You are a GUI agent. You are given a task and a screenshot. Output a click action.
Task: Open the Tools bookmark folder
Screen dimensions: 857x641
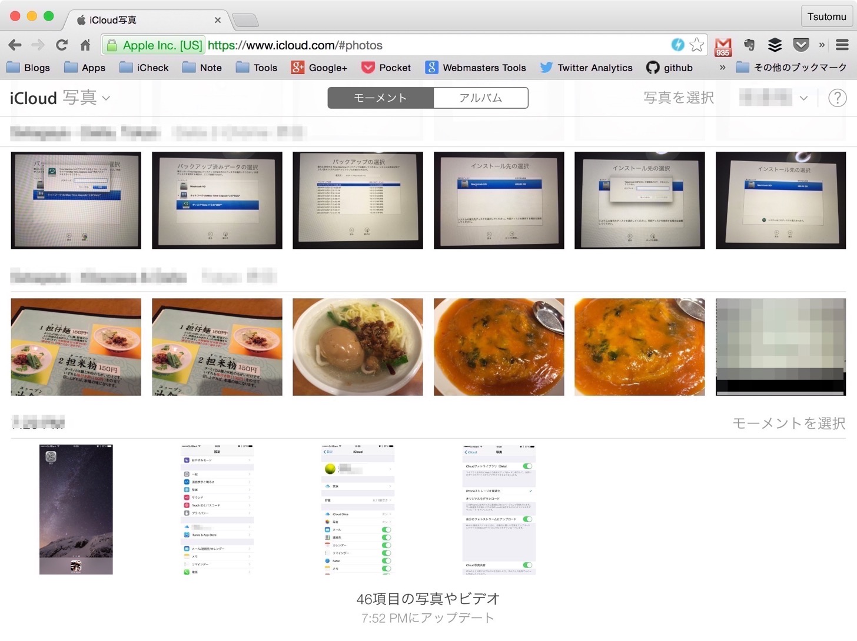coord(257,68)
